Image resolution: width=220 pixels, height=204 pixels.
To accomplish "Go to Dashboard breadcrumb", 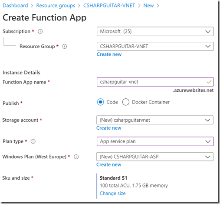I will click(15, 6).
